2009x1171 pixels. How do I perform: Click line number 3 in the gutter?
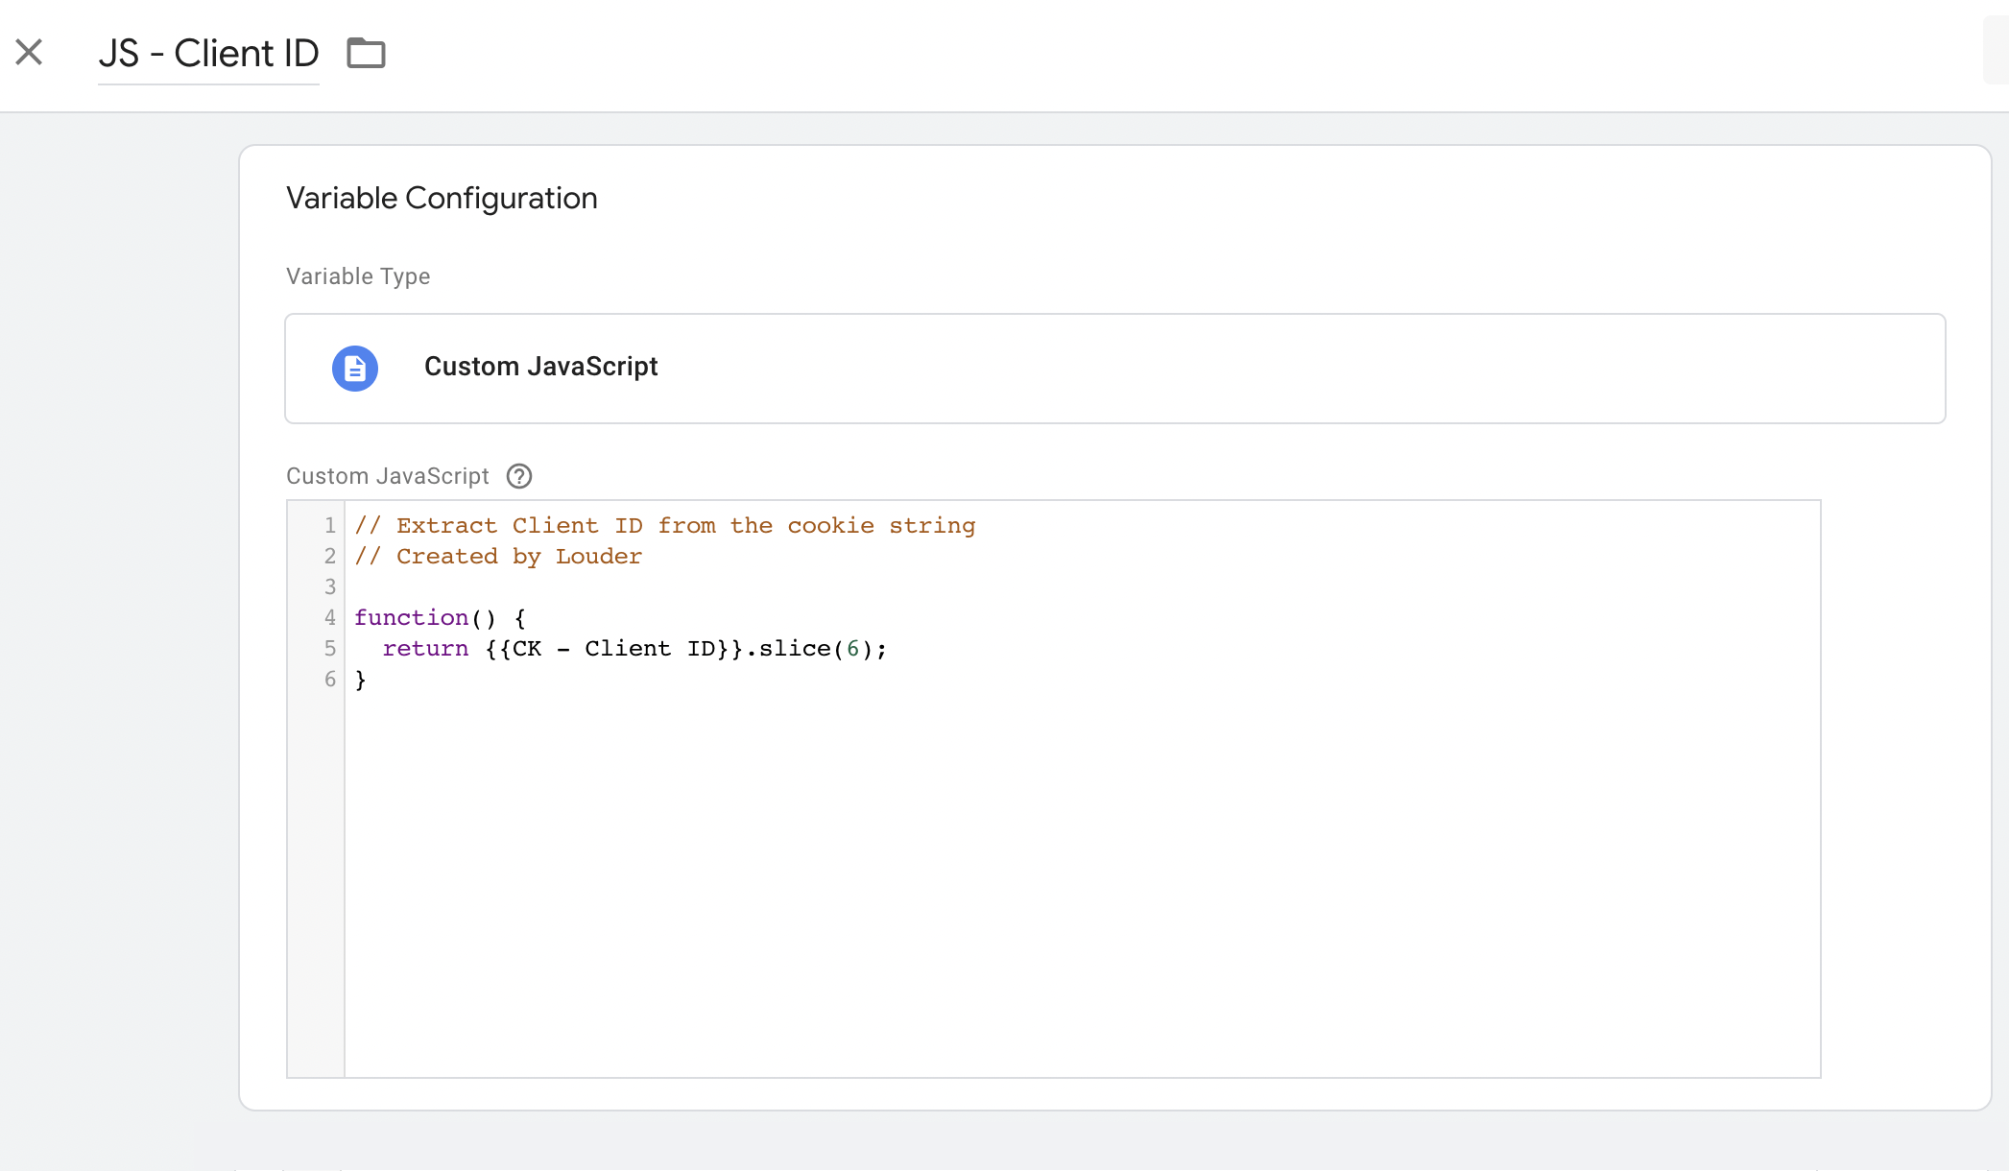[x=330, y=587]
